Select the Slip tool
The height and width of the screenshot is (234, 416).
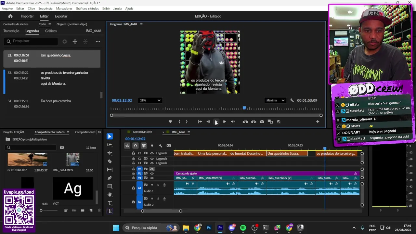coord(110,170)
